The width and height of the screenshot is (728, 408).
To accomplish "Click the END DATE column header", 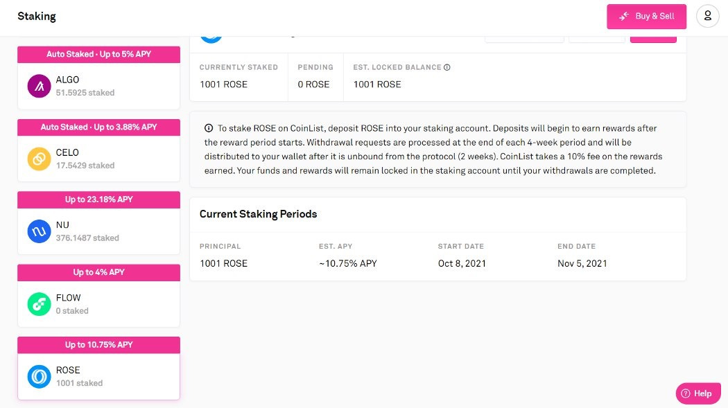I will [576, 246].
